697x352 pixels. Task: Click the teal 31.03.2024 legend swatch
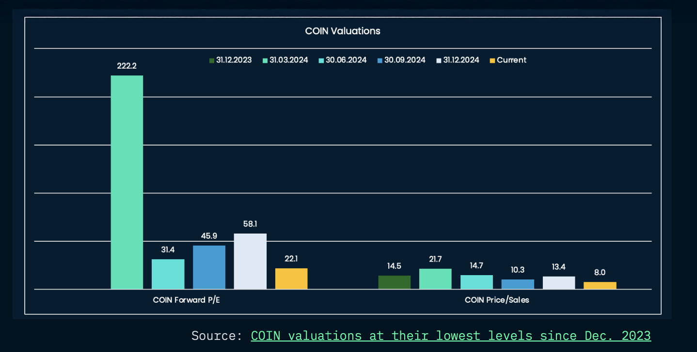pos(265,60)
